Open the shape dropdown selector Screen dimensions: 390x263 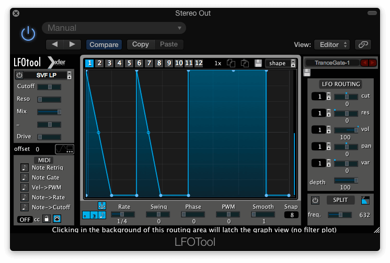281,63
